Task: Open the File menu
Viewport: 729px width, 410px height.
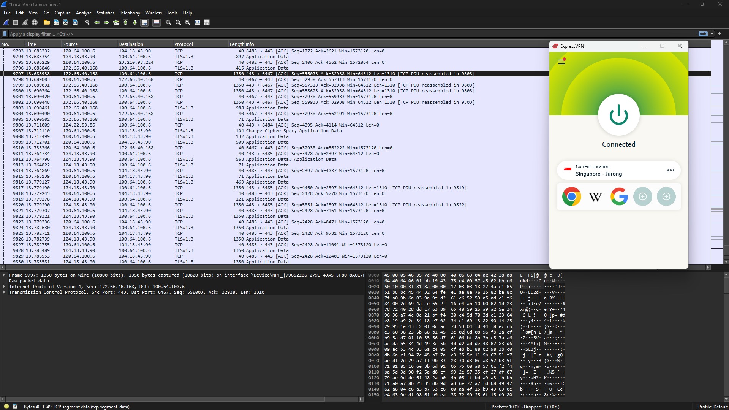Action: coord(7,13)
